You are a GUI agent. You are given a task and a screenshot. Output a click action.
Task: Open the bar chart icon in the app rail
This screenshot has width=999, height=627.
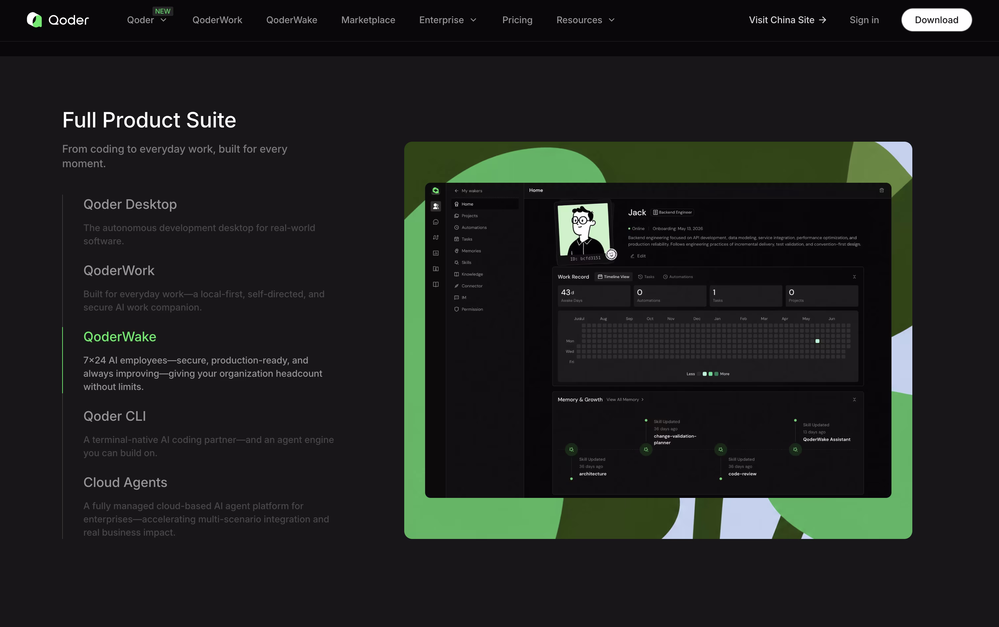pos(435,253)
